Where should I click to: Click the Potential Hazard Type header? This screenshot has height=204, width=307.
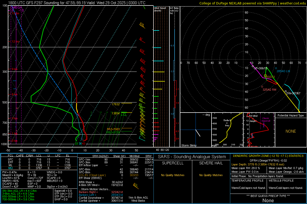point(291,115)
